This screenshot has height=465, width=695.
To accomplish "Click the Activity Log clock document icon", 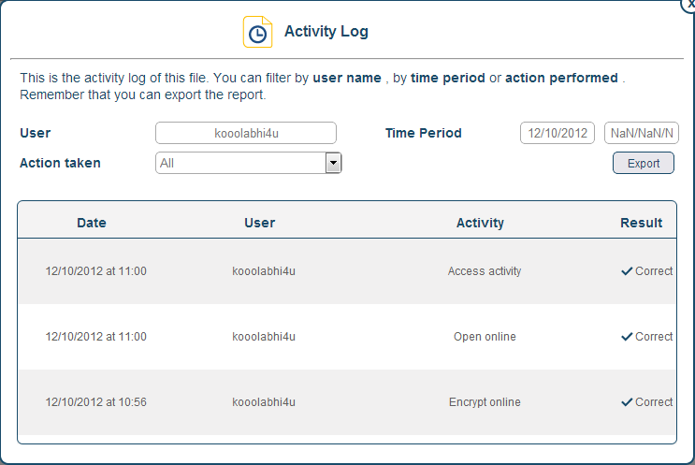I will point(257,32).
